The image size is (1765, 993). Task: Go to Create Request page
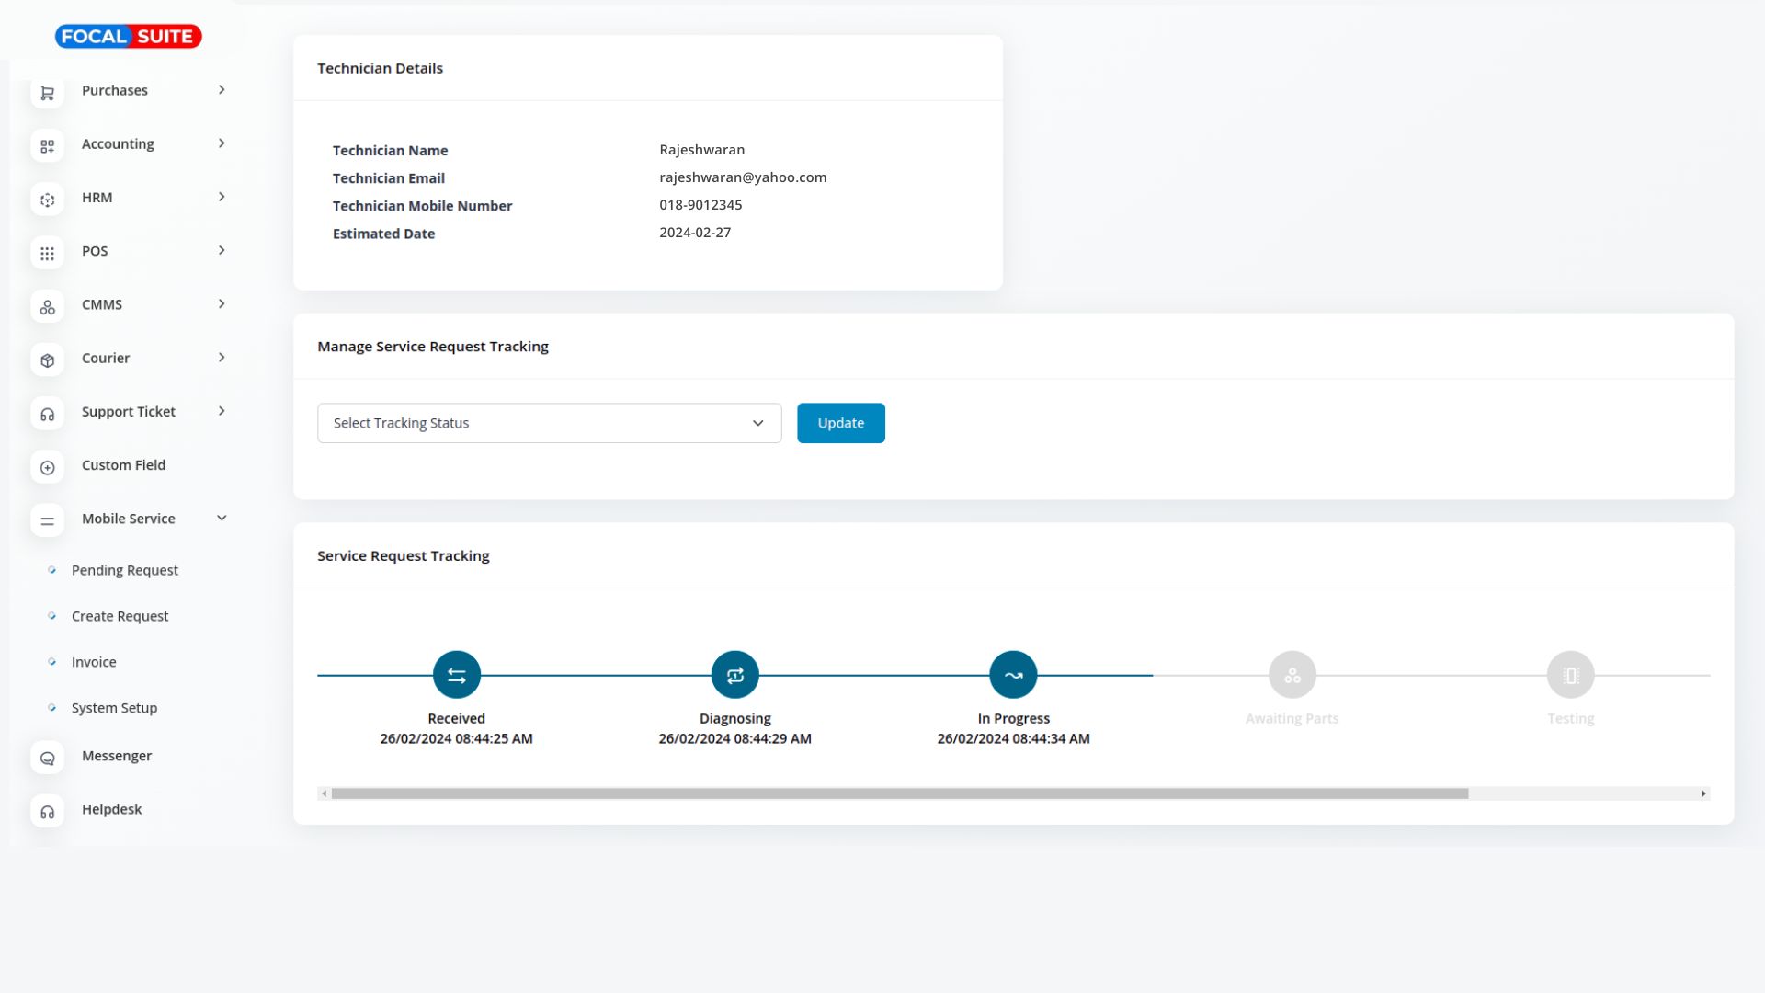[120, 616]
